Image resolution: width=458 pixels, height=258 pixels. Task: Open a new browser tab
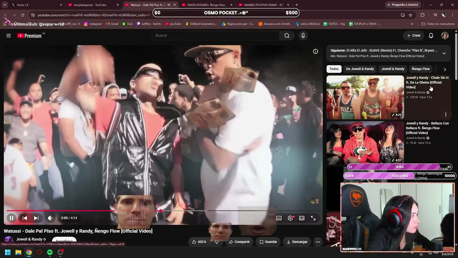pos(297,5)
